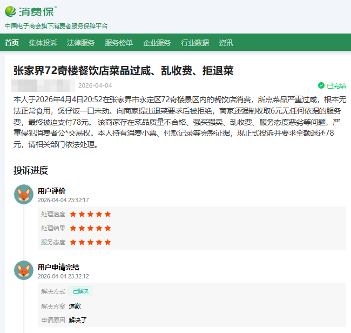Image resolution: width=351 pixels, height=333 pixels.
Task: Click the fifth star of 处理速度
Action: (x=107, y=214)
